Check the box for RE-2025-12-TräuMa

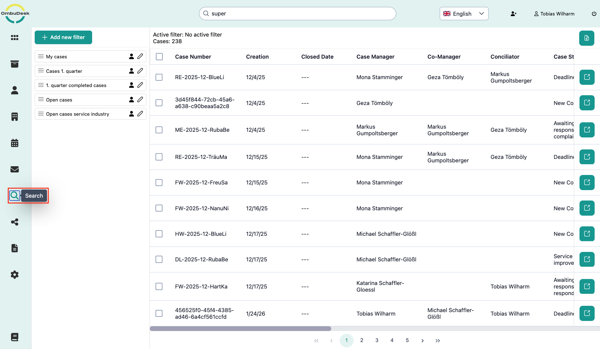pyautogui.click(x=159, y=157)
